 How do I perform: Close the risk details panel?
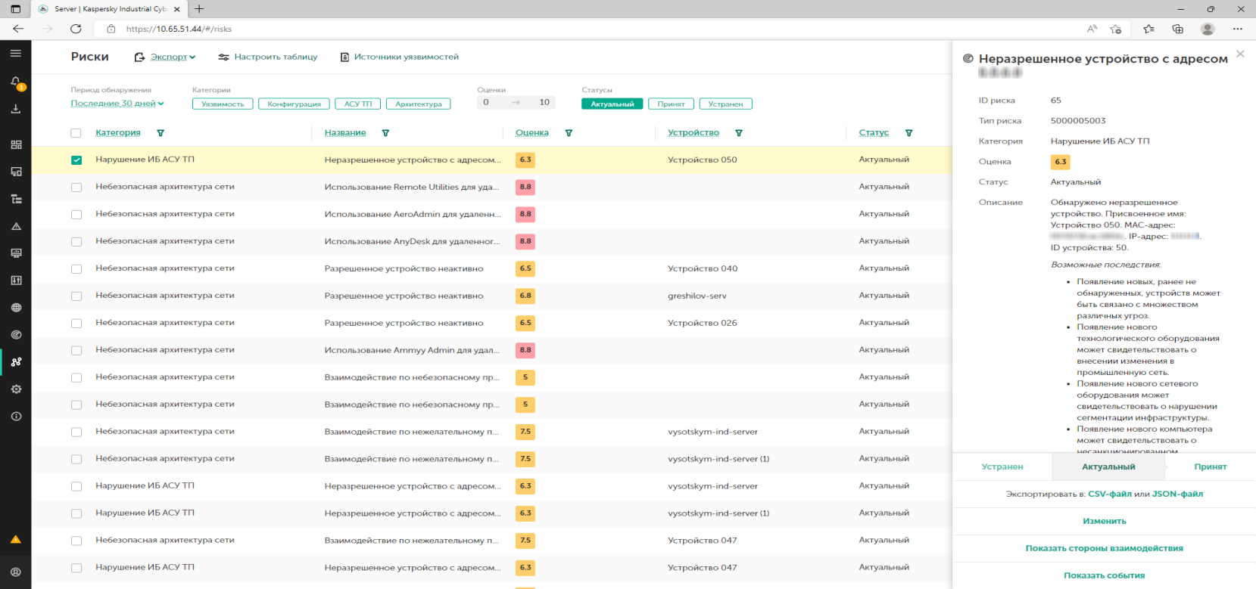pos(1239,54)
